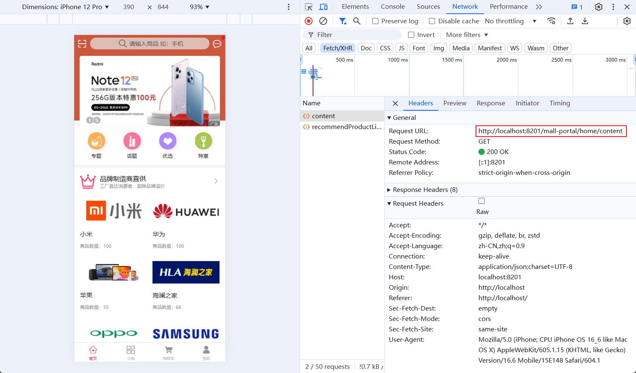This screenshot has width=636, height=373.
Task: Open DevTools settings gear icon
Action: pyautogui.click(x=598, y=7)
